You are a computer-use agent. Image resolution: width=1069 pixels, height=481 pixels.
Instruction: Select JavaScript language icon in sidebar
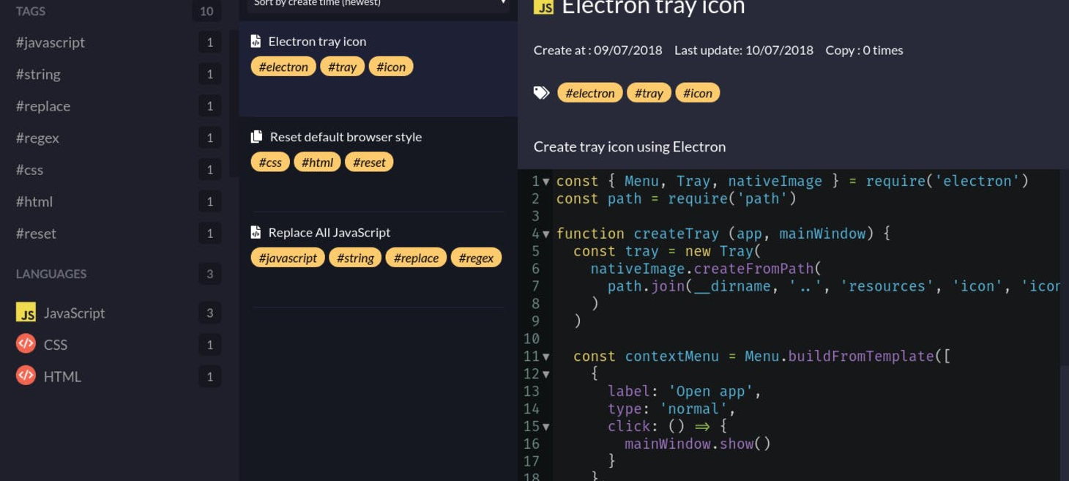pyautogui.click(x=26, y=313)
